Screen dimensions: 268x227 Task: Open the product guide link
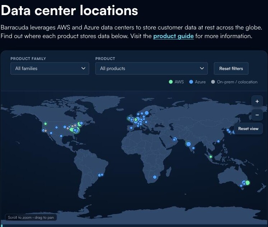pyautogui.click(x=174, y=36)
